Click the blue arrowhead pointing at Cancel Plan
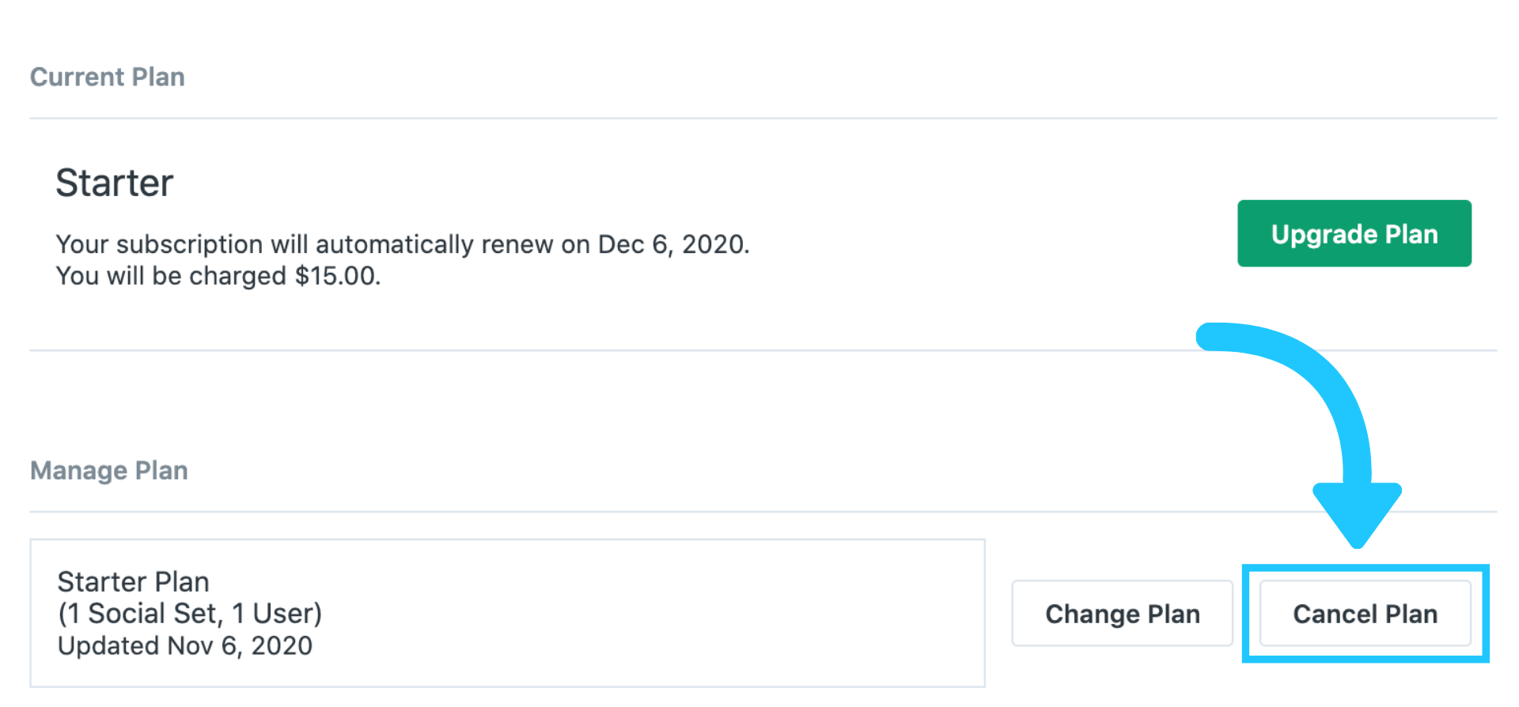 click(1358, 516)
